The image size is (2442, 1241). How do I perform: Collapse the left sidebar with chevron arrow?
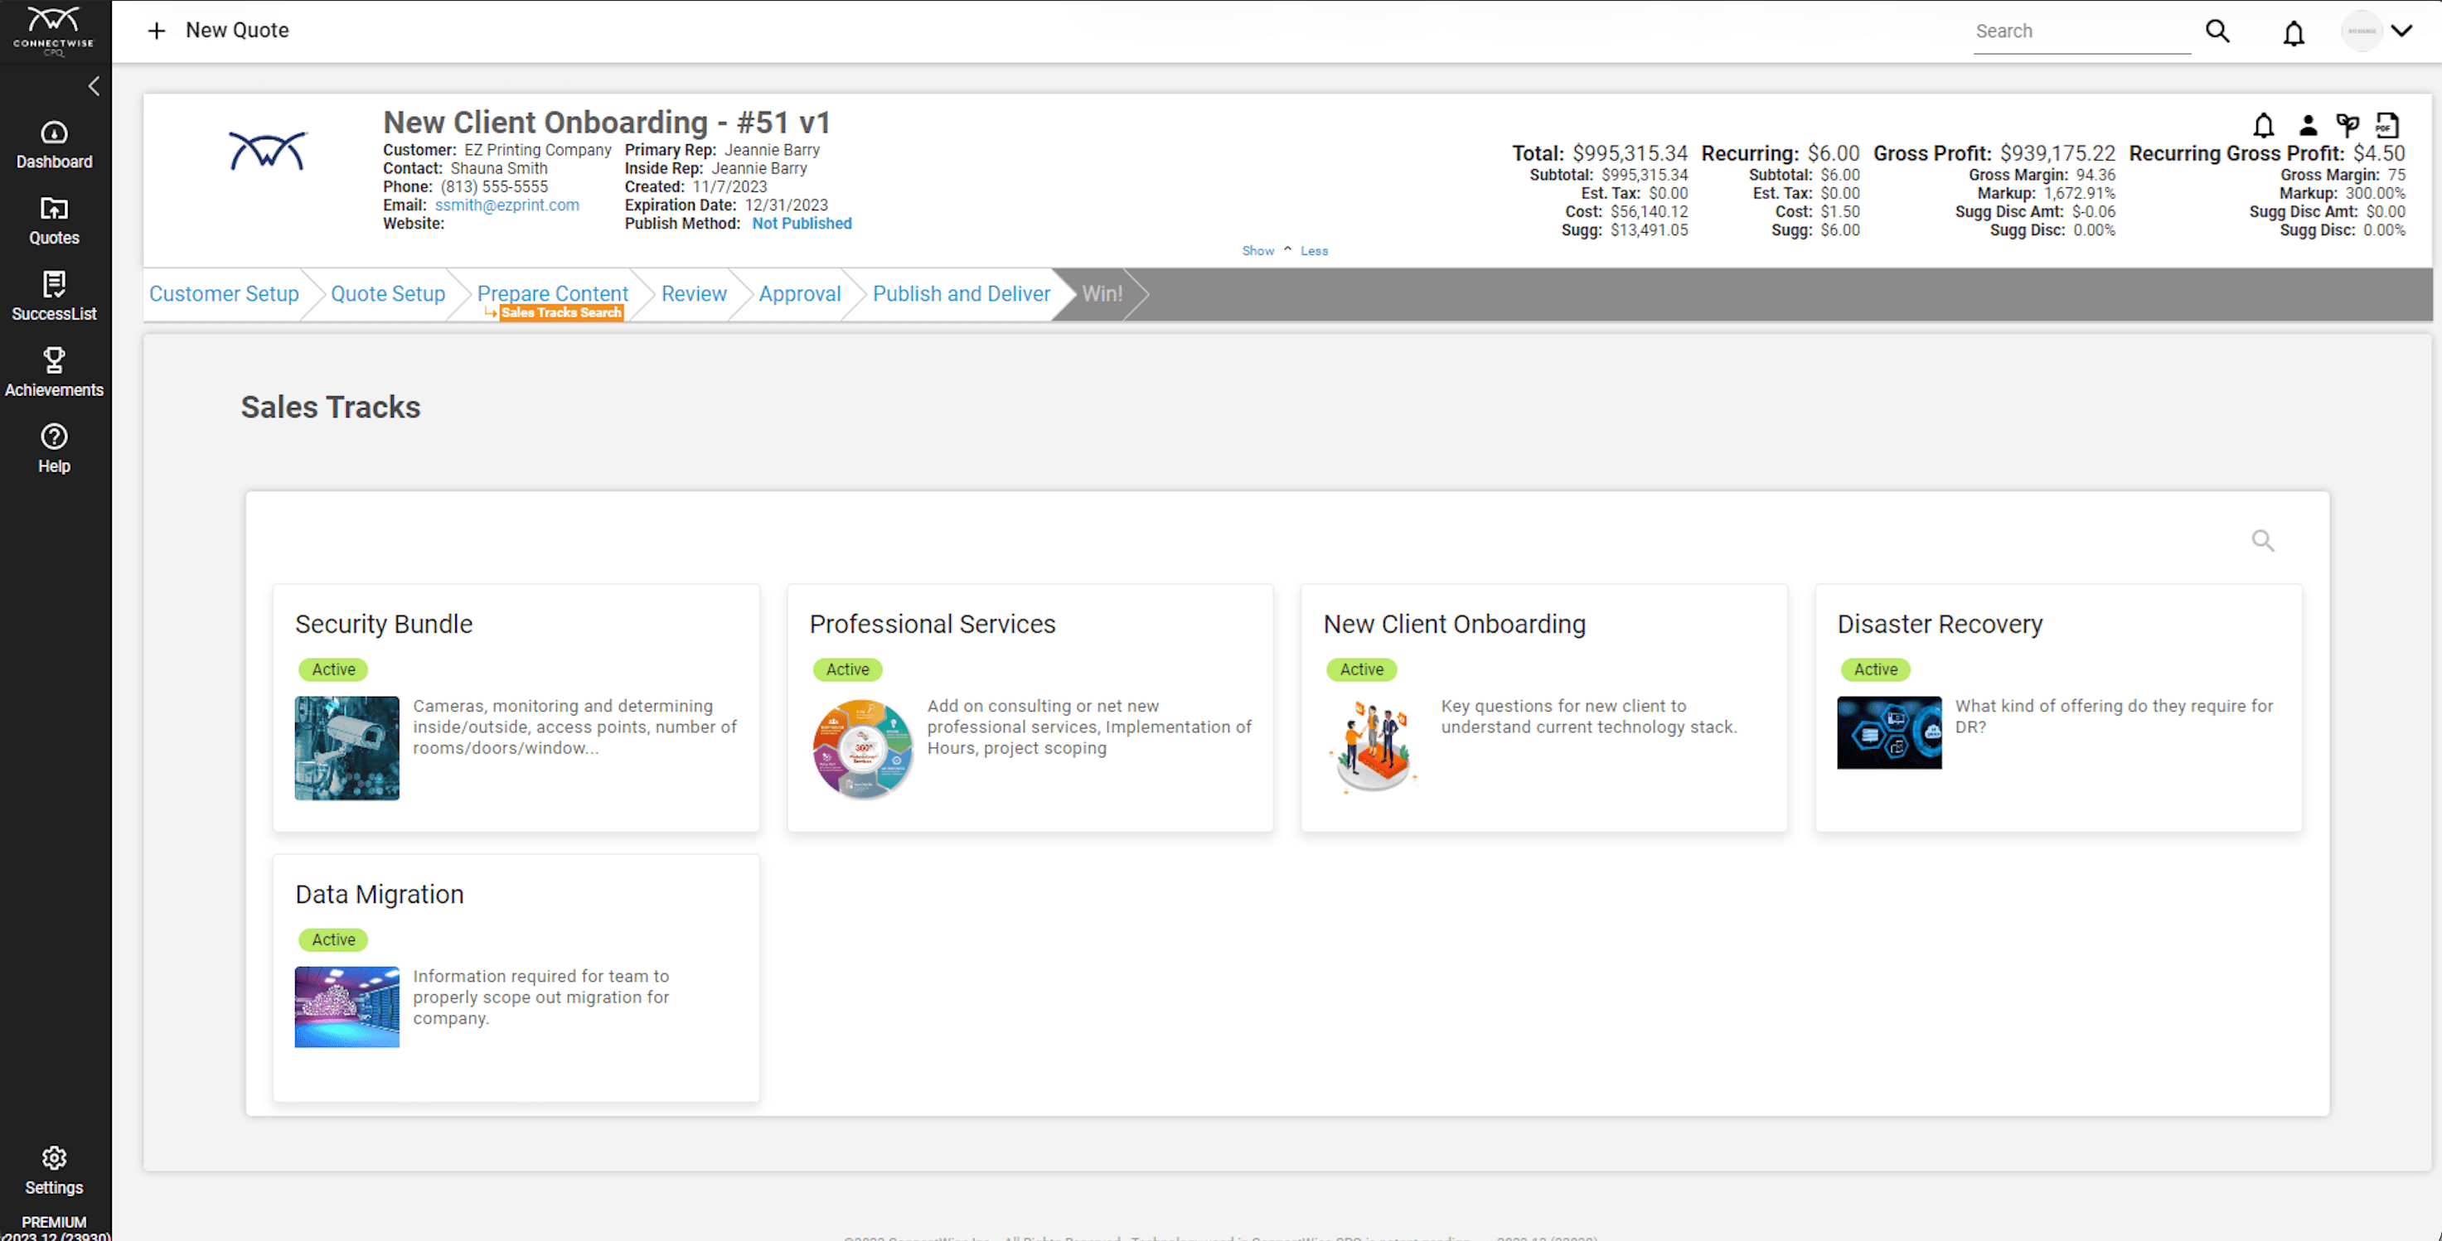[93, 86]
